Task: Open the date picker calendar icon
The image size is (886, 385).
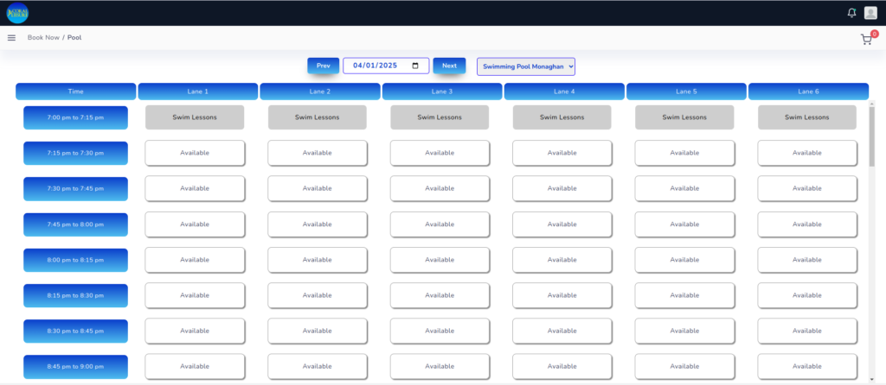Action: pos(416,66)
